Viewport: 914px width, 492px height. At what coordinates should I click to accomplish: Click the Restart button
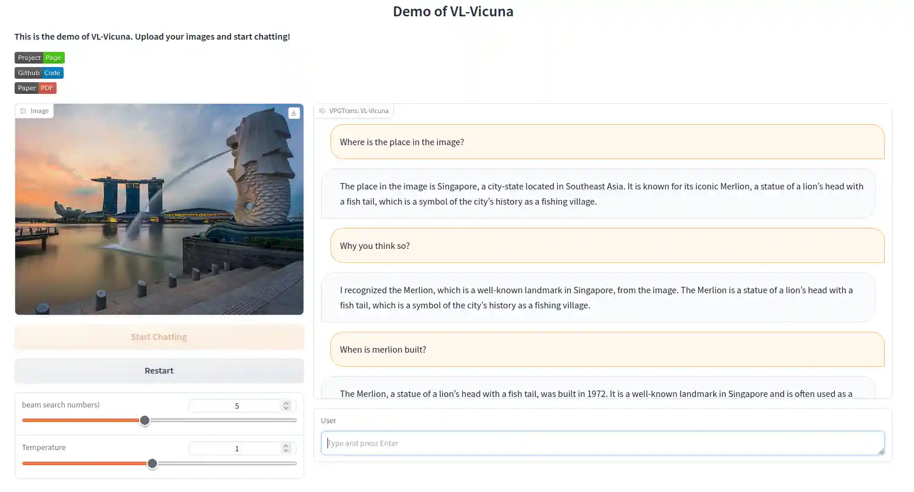pos(159,371)
